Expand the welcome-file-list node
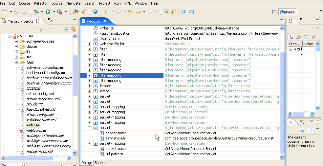The height and width of the screenshot is (166, 323). 89,44
